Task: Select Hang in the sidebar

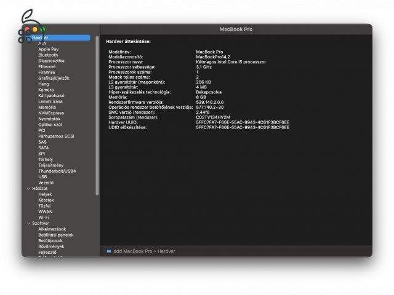Action: [x=44, y=84]
